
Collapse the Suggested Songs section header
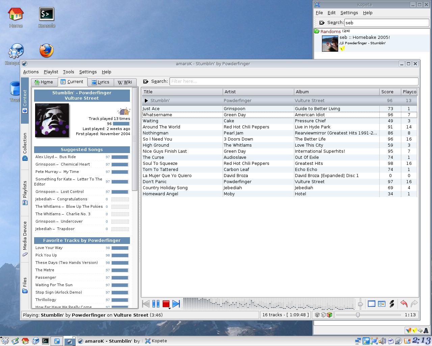pos(82,149)
